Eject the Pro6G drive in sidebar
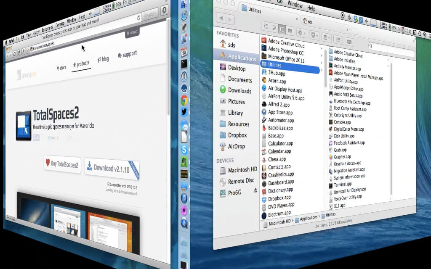 [x=255, y=191]
